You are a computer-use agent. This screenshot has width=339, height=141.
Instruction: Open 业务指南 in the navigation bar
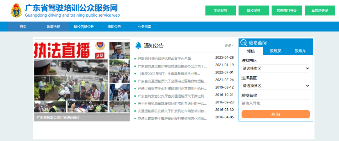[x=144, y=27]
